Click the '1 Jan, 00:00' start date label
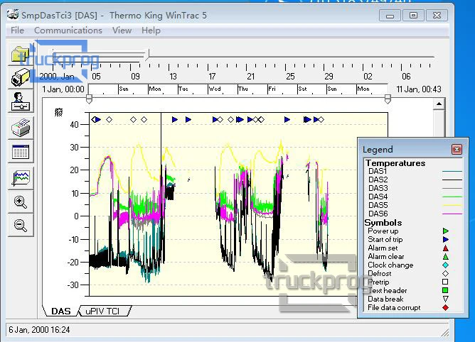The height and width of the screenshot is (342, 475). click(63, 89)
